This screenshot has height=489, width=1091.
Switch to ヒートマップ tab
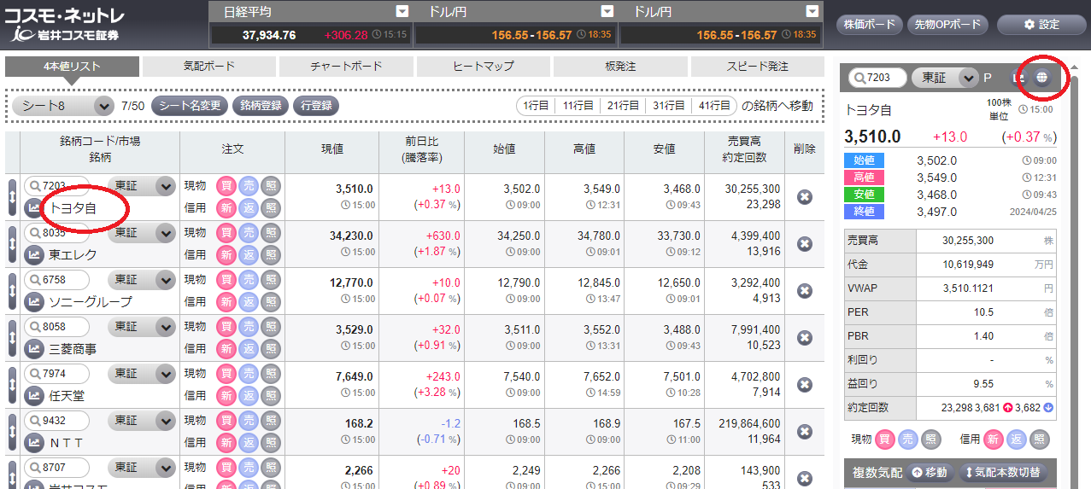pos(484,67)
